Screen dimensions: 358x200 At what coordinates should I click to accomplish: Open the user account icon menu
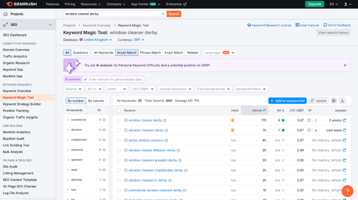pos(347,4)
